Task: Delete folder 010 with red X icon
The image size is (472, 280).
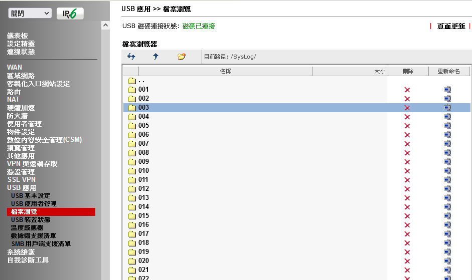Action: [x=407, y=171]
